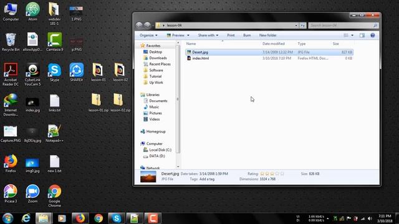This screenshot has height=224, width=399.
Task: Open the Picasa 3 desktop shortcut
Action: [11, 194]
